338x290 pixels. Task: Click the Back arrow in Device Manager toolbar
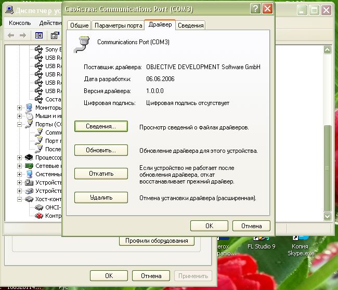coord(11,35)
